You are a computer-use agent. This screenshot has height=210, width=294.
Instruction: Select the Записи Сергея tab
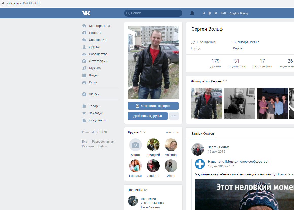coord(202,134)
